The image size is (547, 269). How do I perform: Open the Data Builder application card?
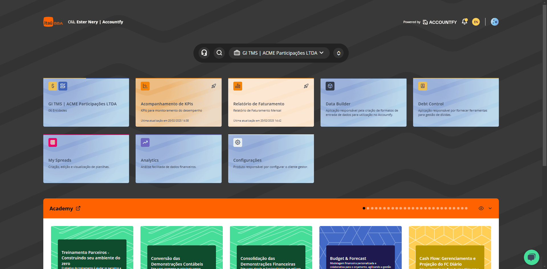click(364, 102)
